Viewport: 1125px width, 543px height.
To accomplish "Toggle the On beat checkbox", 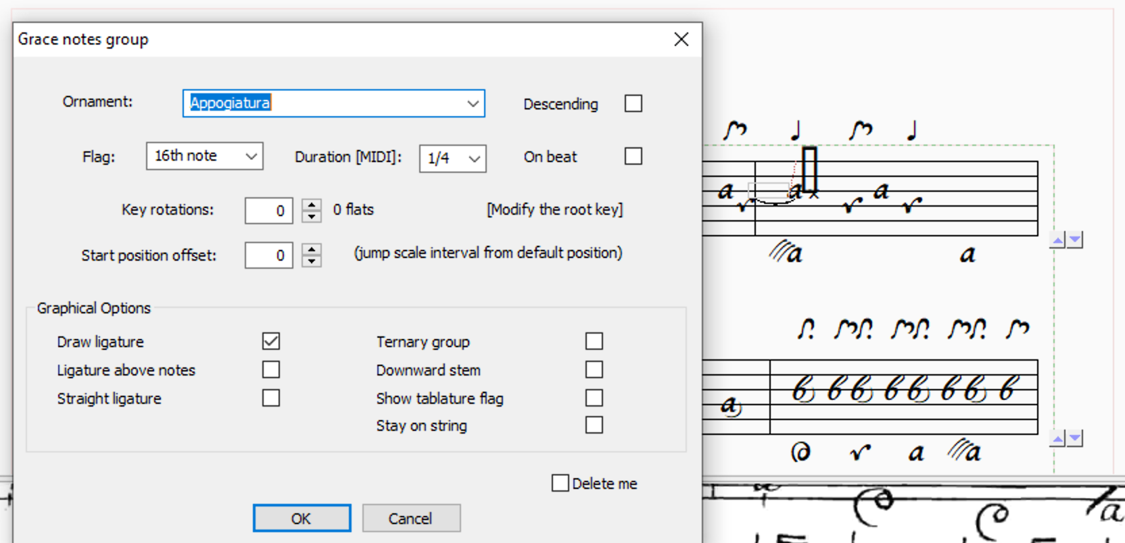I will (x=633, y=156).
